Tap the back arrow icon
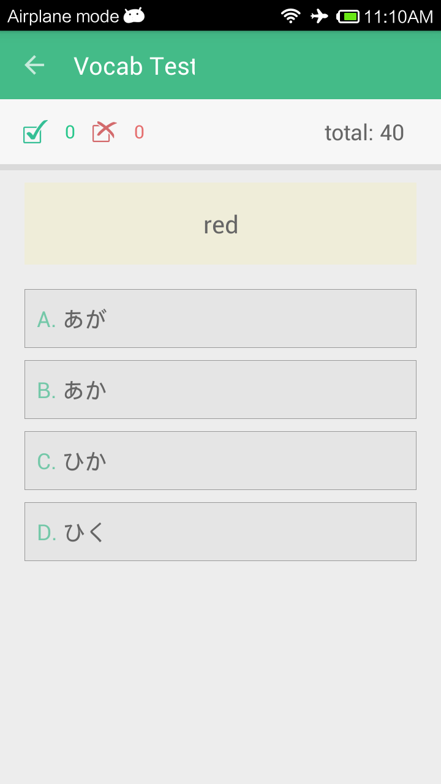Viewport: 441px width, 784px height. coord(34,65)
